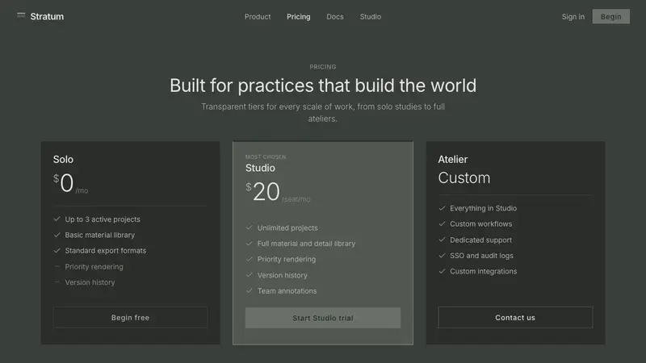Click 'Full material and detail library' text
Image resolution: width=646 pixels, height=363 pixels.
tap(306, 244)
